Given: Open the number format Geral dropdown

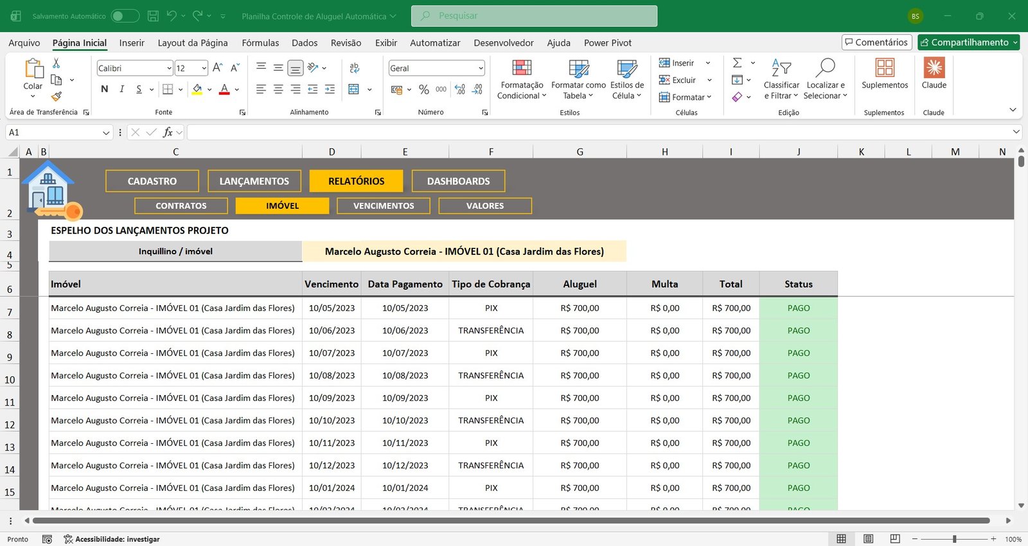Looking at the screenshot, I should 481,68.
